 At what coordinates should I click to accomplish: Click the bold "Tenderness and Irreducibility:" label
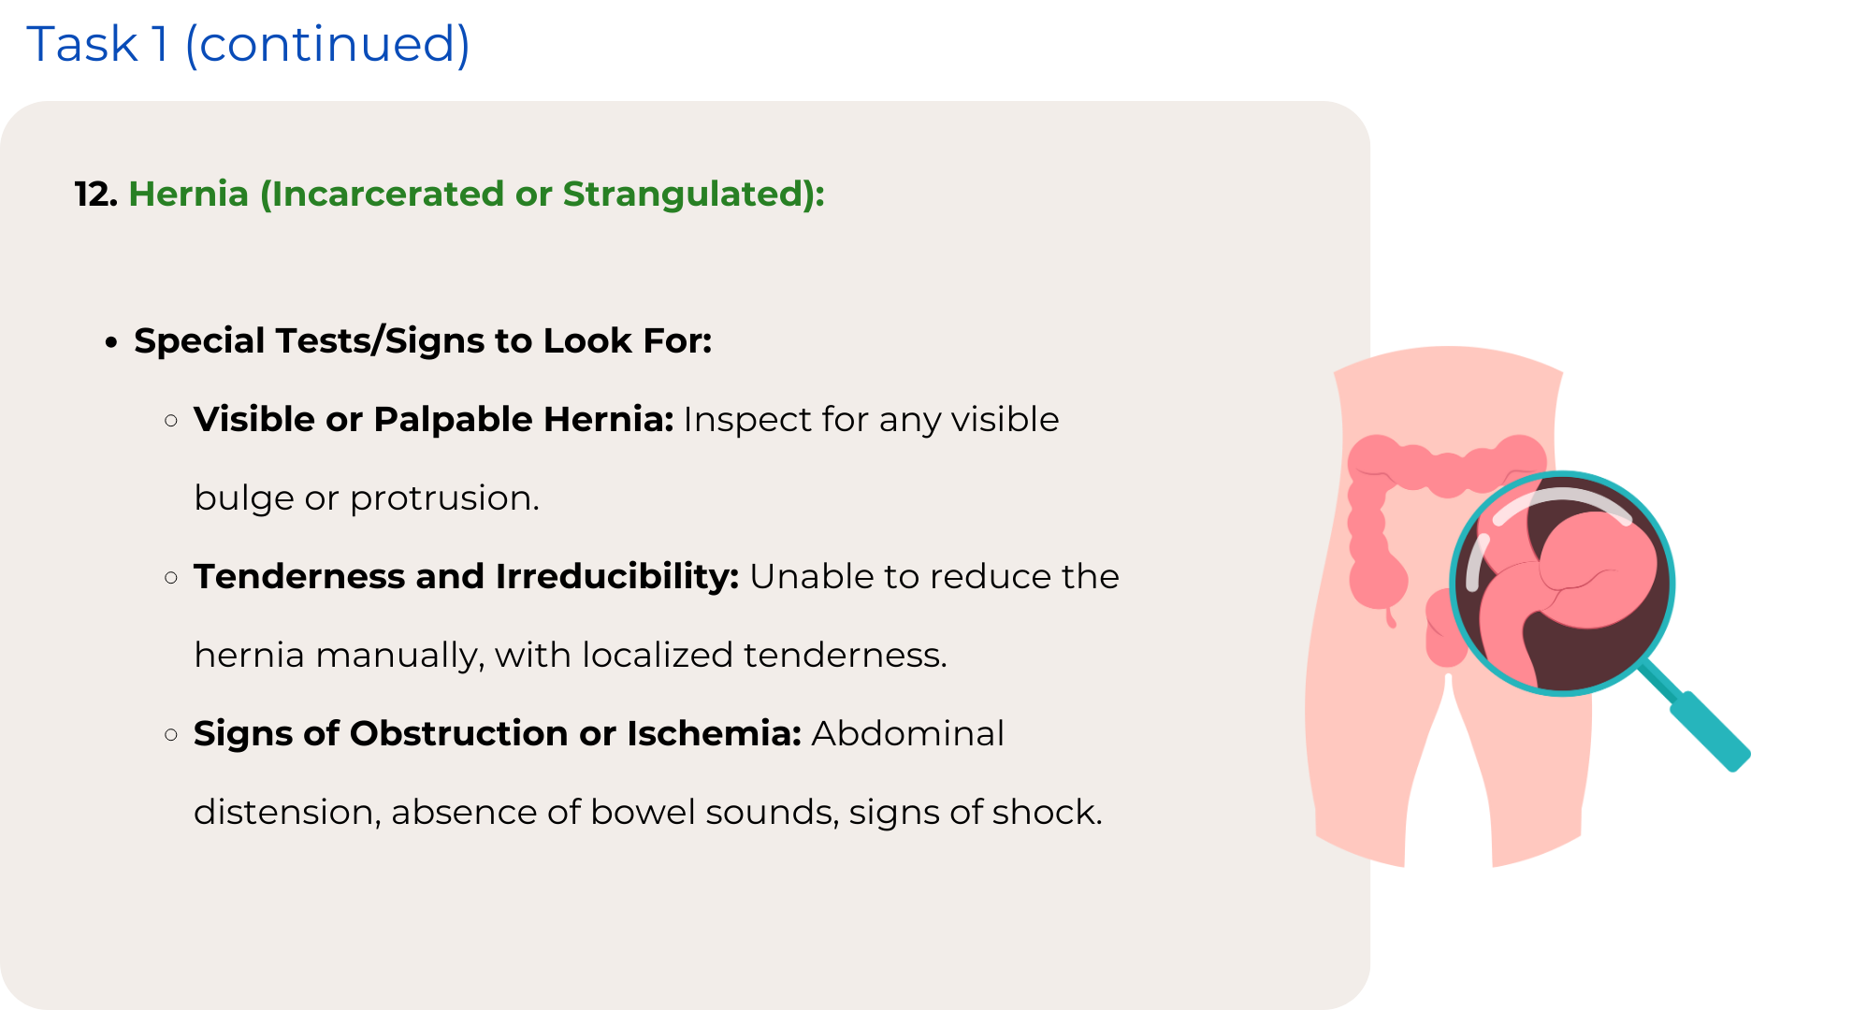[x=466, y=576]
